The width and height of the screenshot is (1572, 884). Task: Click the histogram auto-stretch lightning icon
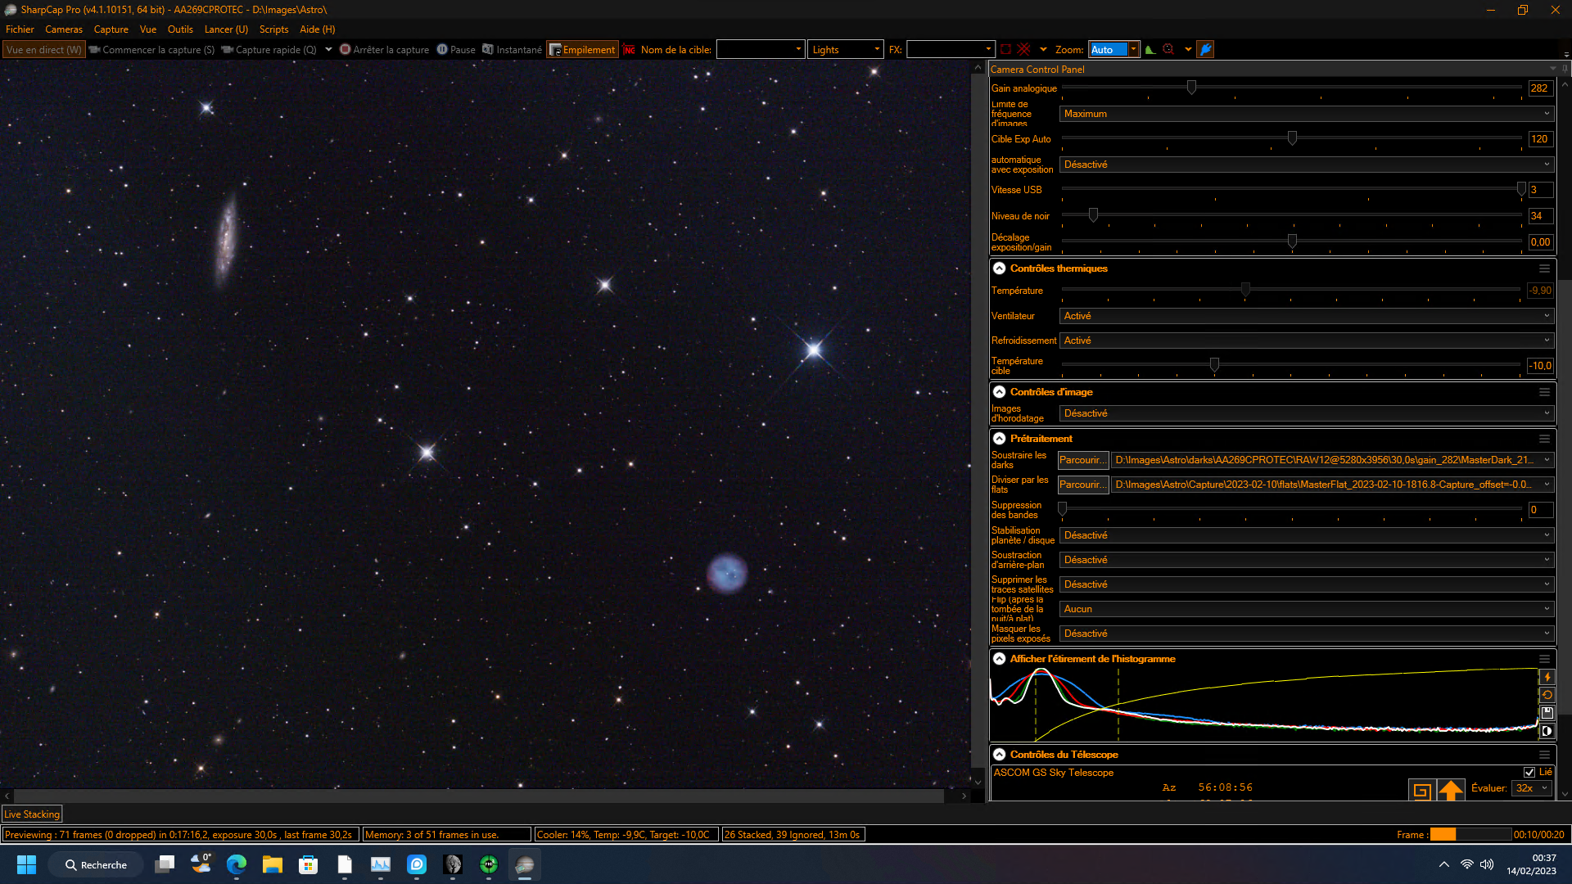(1547, 678)
